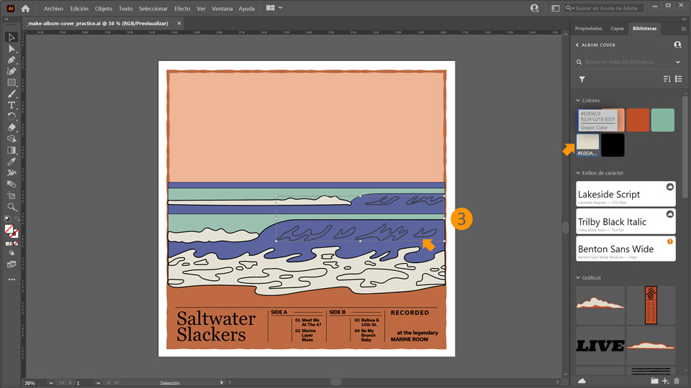Select the Eraser tool
Image resolution: width=691 pixels, height=388 pixels.
click(x=12, y=127)
